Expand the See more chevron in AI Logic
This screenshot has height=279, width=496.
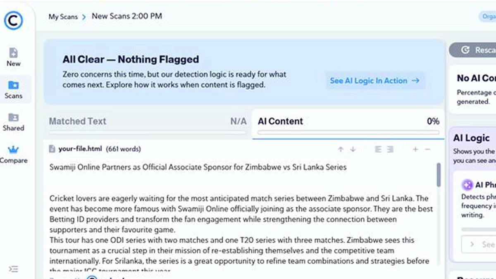pos(472,244)
